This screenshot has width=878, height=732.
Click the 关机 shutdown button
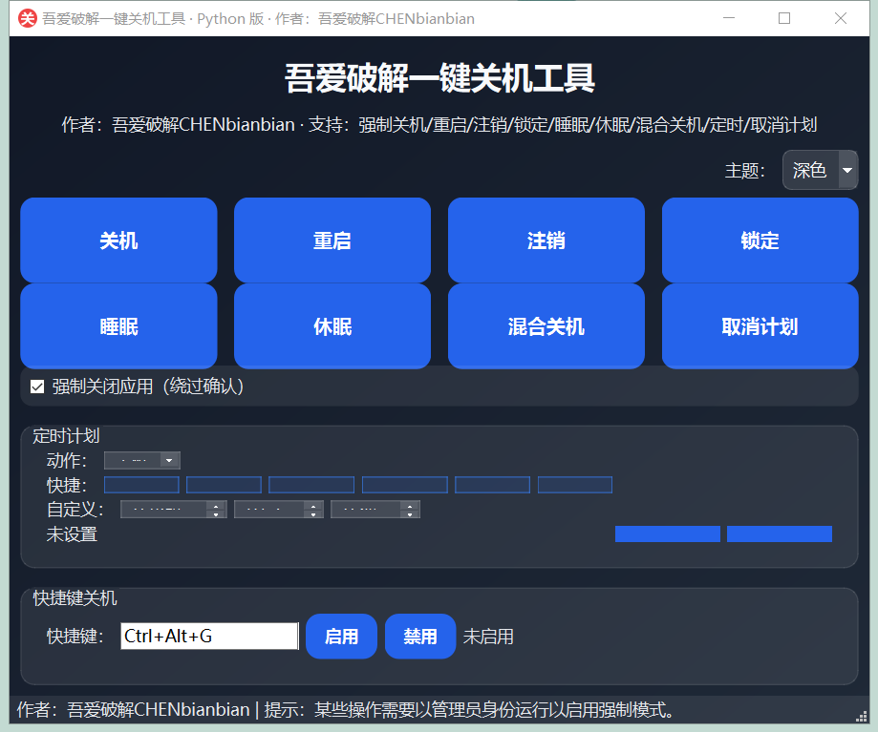pyautogui.click(x=118, y=241)
